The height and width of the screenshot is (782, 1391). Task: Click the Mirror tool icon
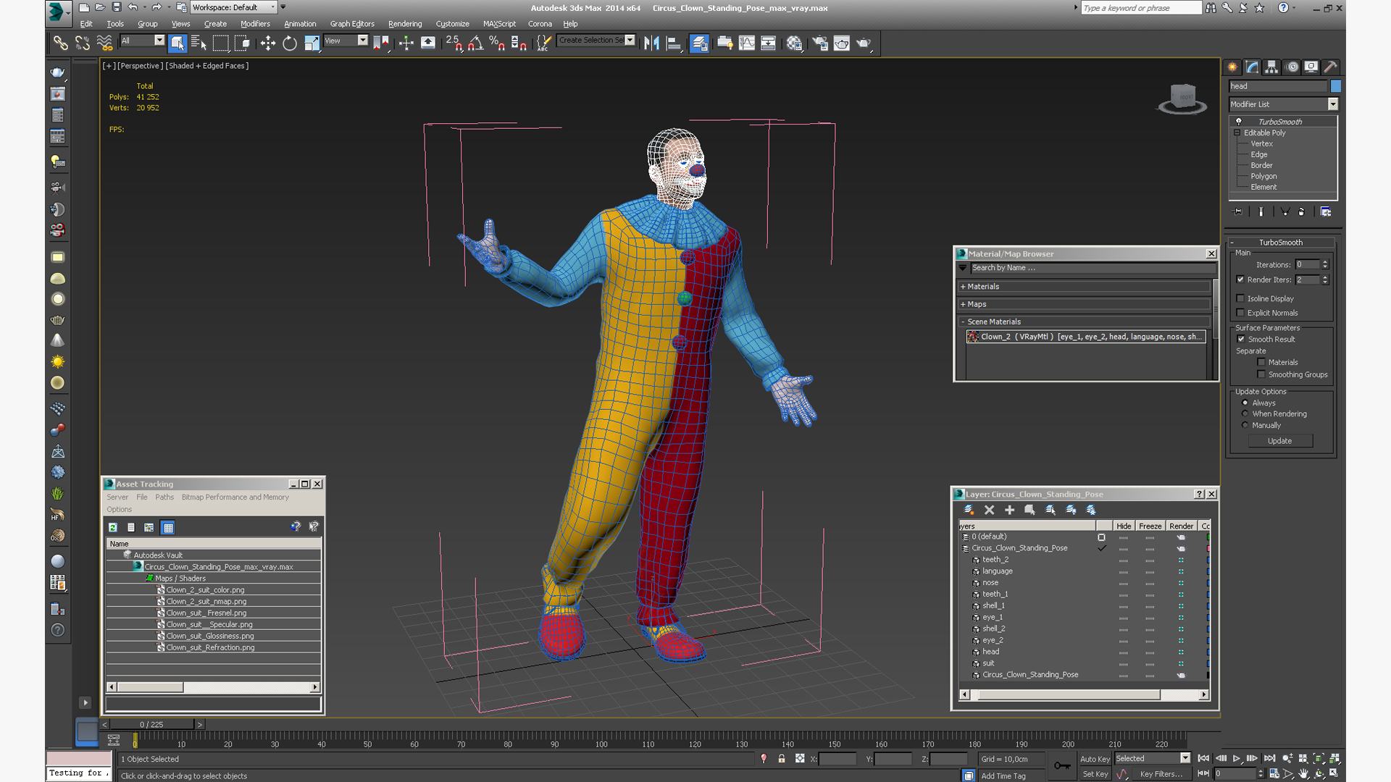click(x=651, y=43)
